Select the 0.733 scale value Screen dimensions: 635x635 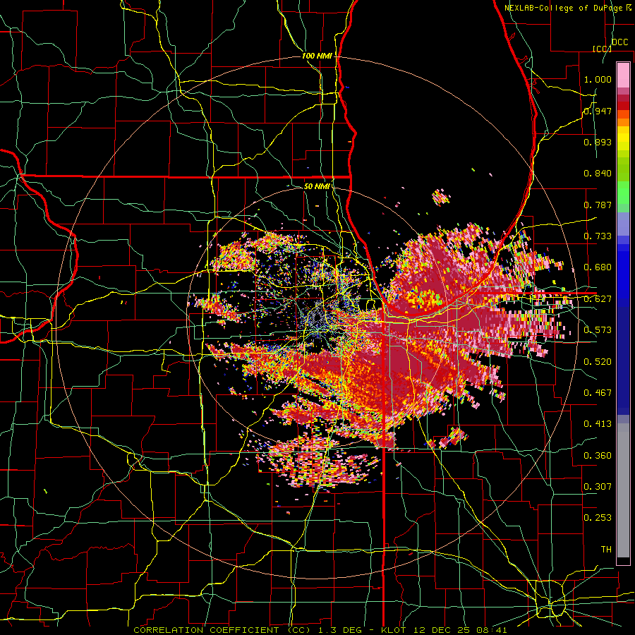[598, 236]
